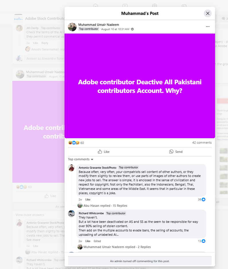
Task: Open the three-dot post options menu
Action: (x=208, y=27)
